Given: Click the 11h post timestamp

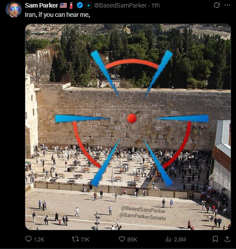Looking at the screenshot, I should click(155, 6).
